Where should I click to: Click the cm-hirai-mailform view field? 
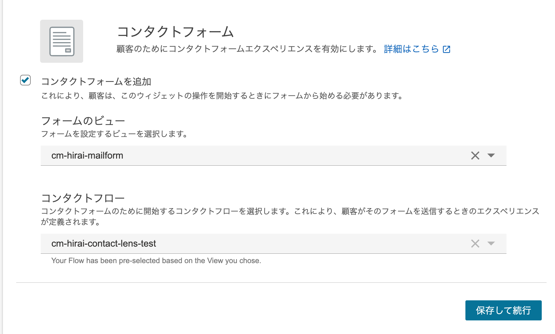click(273, 156)
